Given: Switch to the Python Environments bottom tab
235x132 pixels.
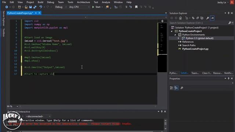Looking at the screenshot, I should 173,73.
